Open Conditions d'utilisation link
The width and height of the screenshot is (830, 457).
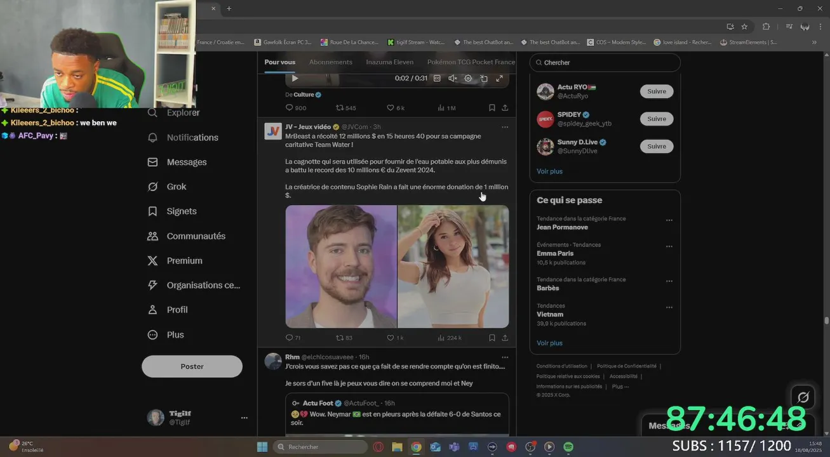coord(562,366)
